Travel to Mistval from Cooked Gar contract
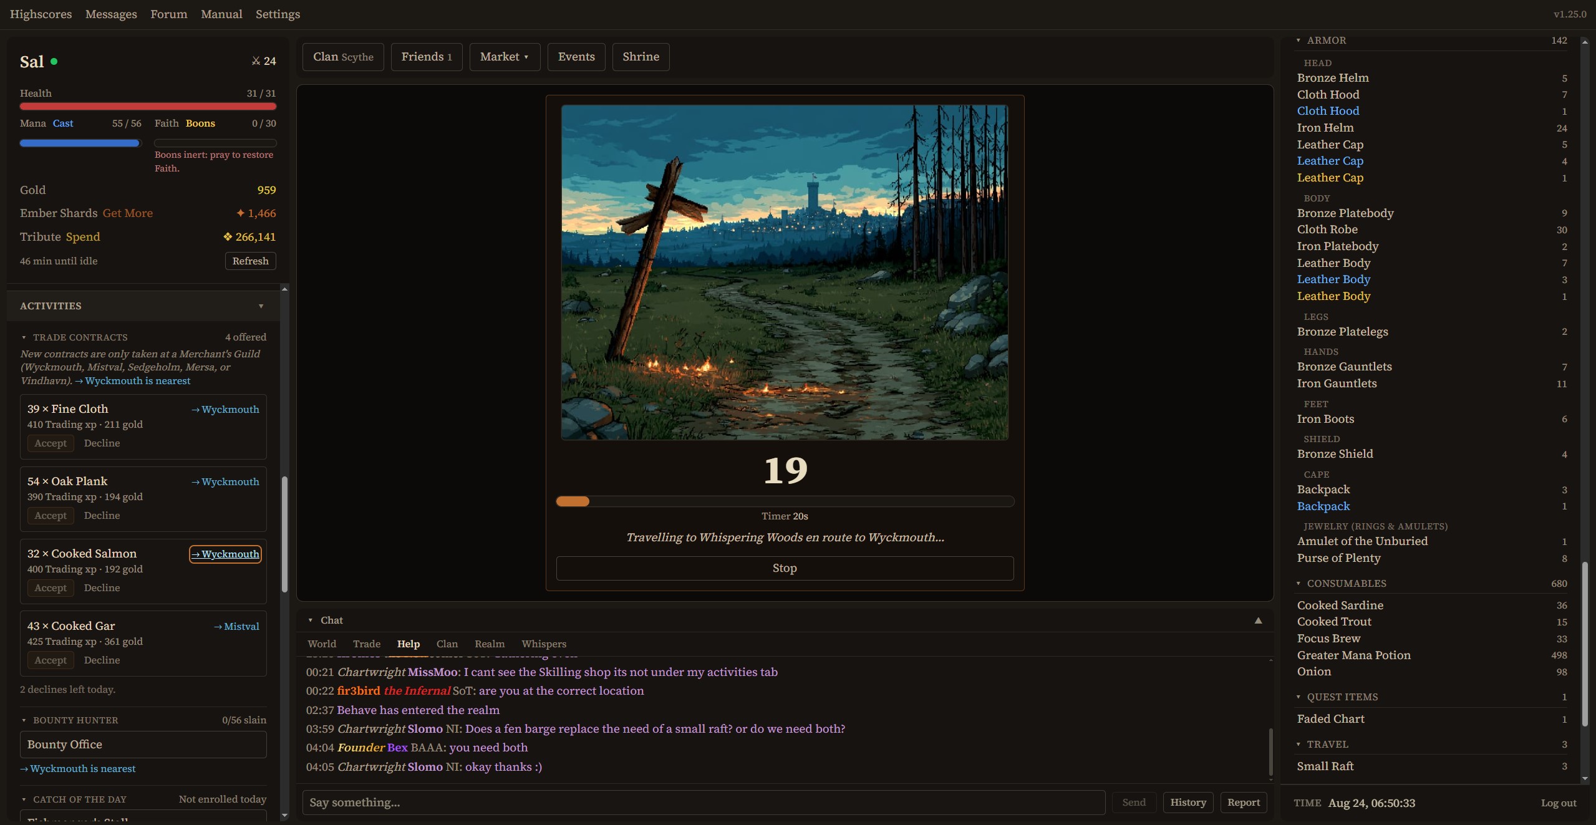1596x825 pixels. point(236,627)
